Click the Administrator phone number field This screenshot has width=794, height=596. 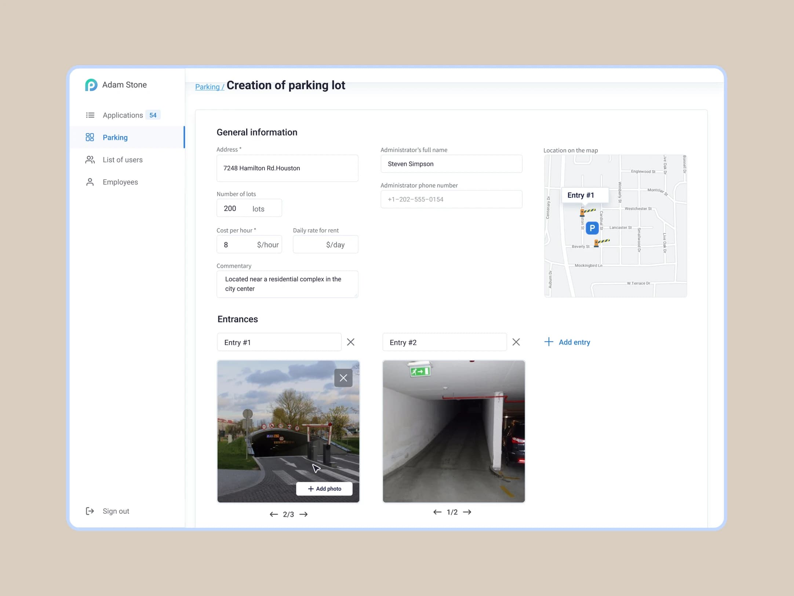[451, 199]
